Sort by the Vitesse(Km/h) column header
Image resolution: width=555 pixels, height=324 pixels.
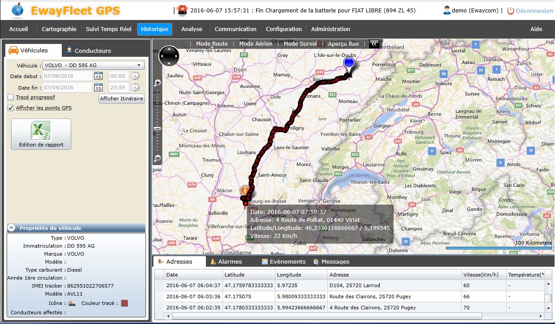[x=483, y=275]
